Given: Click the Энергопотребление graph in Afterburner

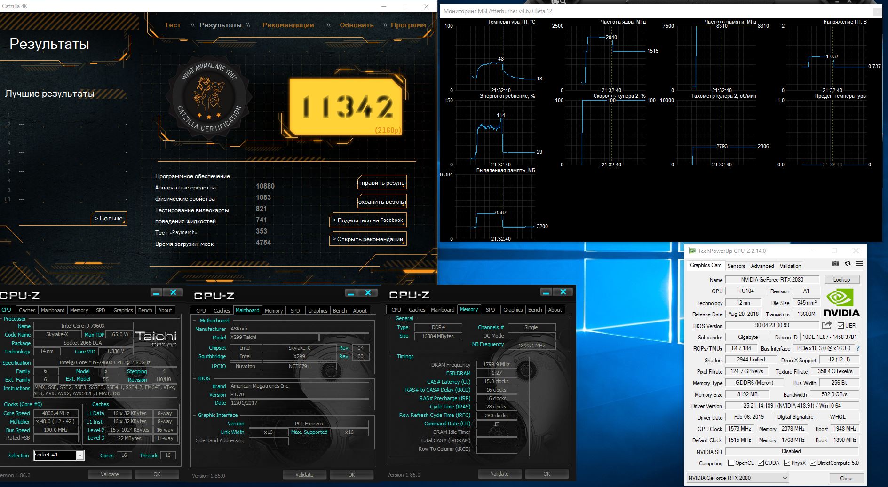Looking at the screenshot, I should coord(495,133).
